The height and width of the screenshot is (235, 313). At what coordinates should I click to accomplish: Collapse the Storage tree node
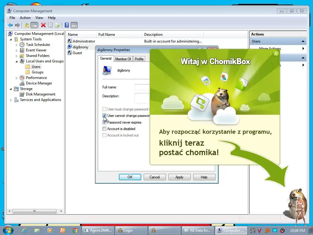11,89
